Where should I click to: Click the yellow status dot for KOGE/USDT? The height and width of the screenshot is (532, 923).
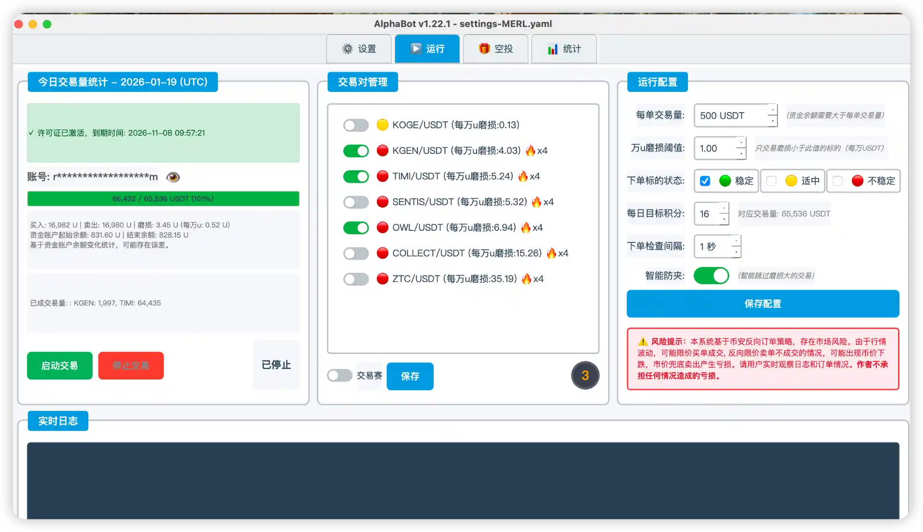point(382,125)
